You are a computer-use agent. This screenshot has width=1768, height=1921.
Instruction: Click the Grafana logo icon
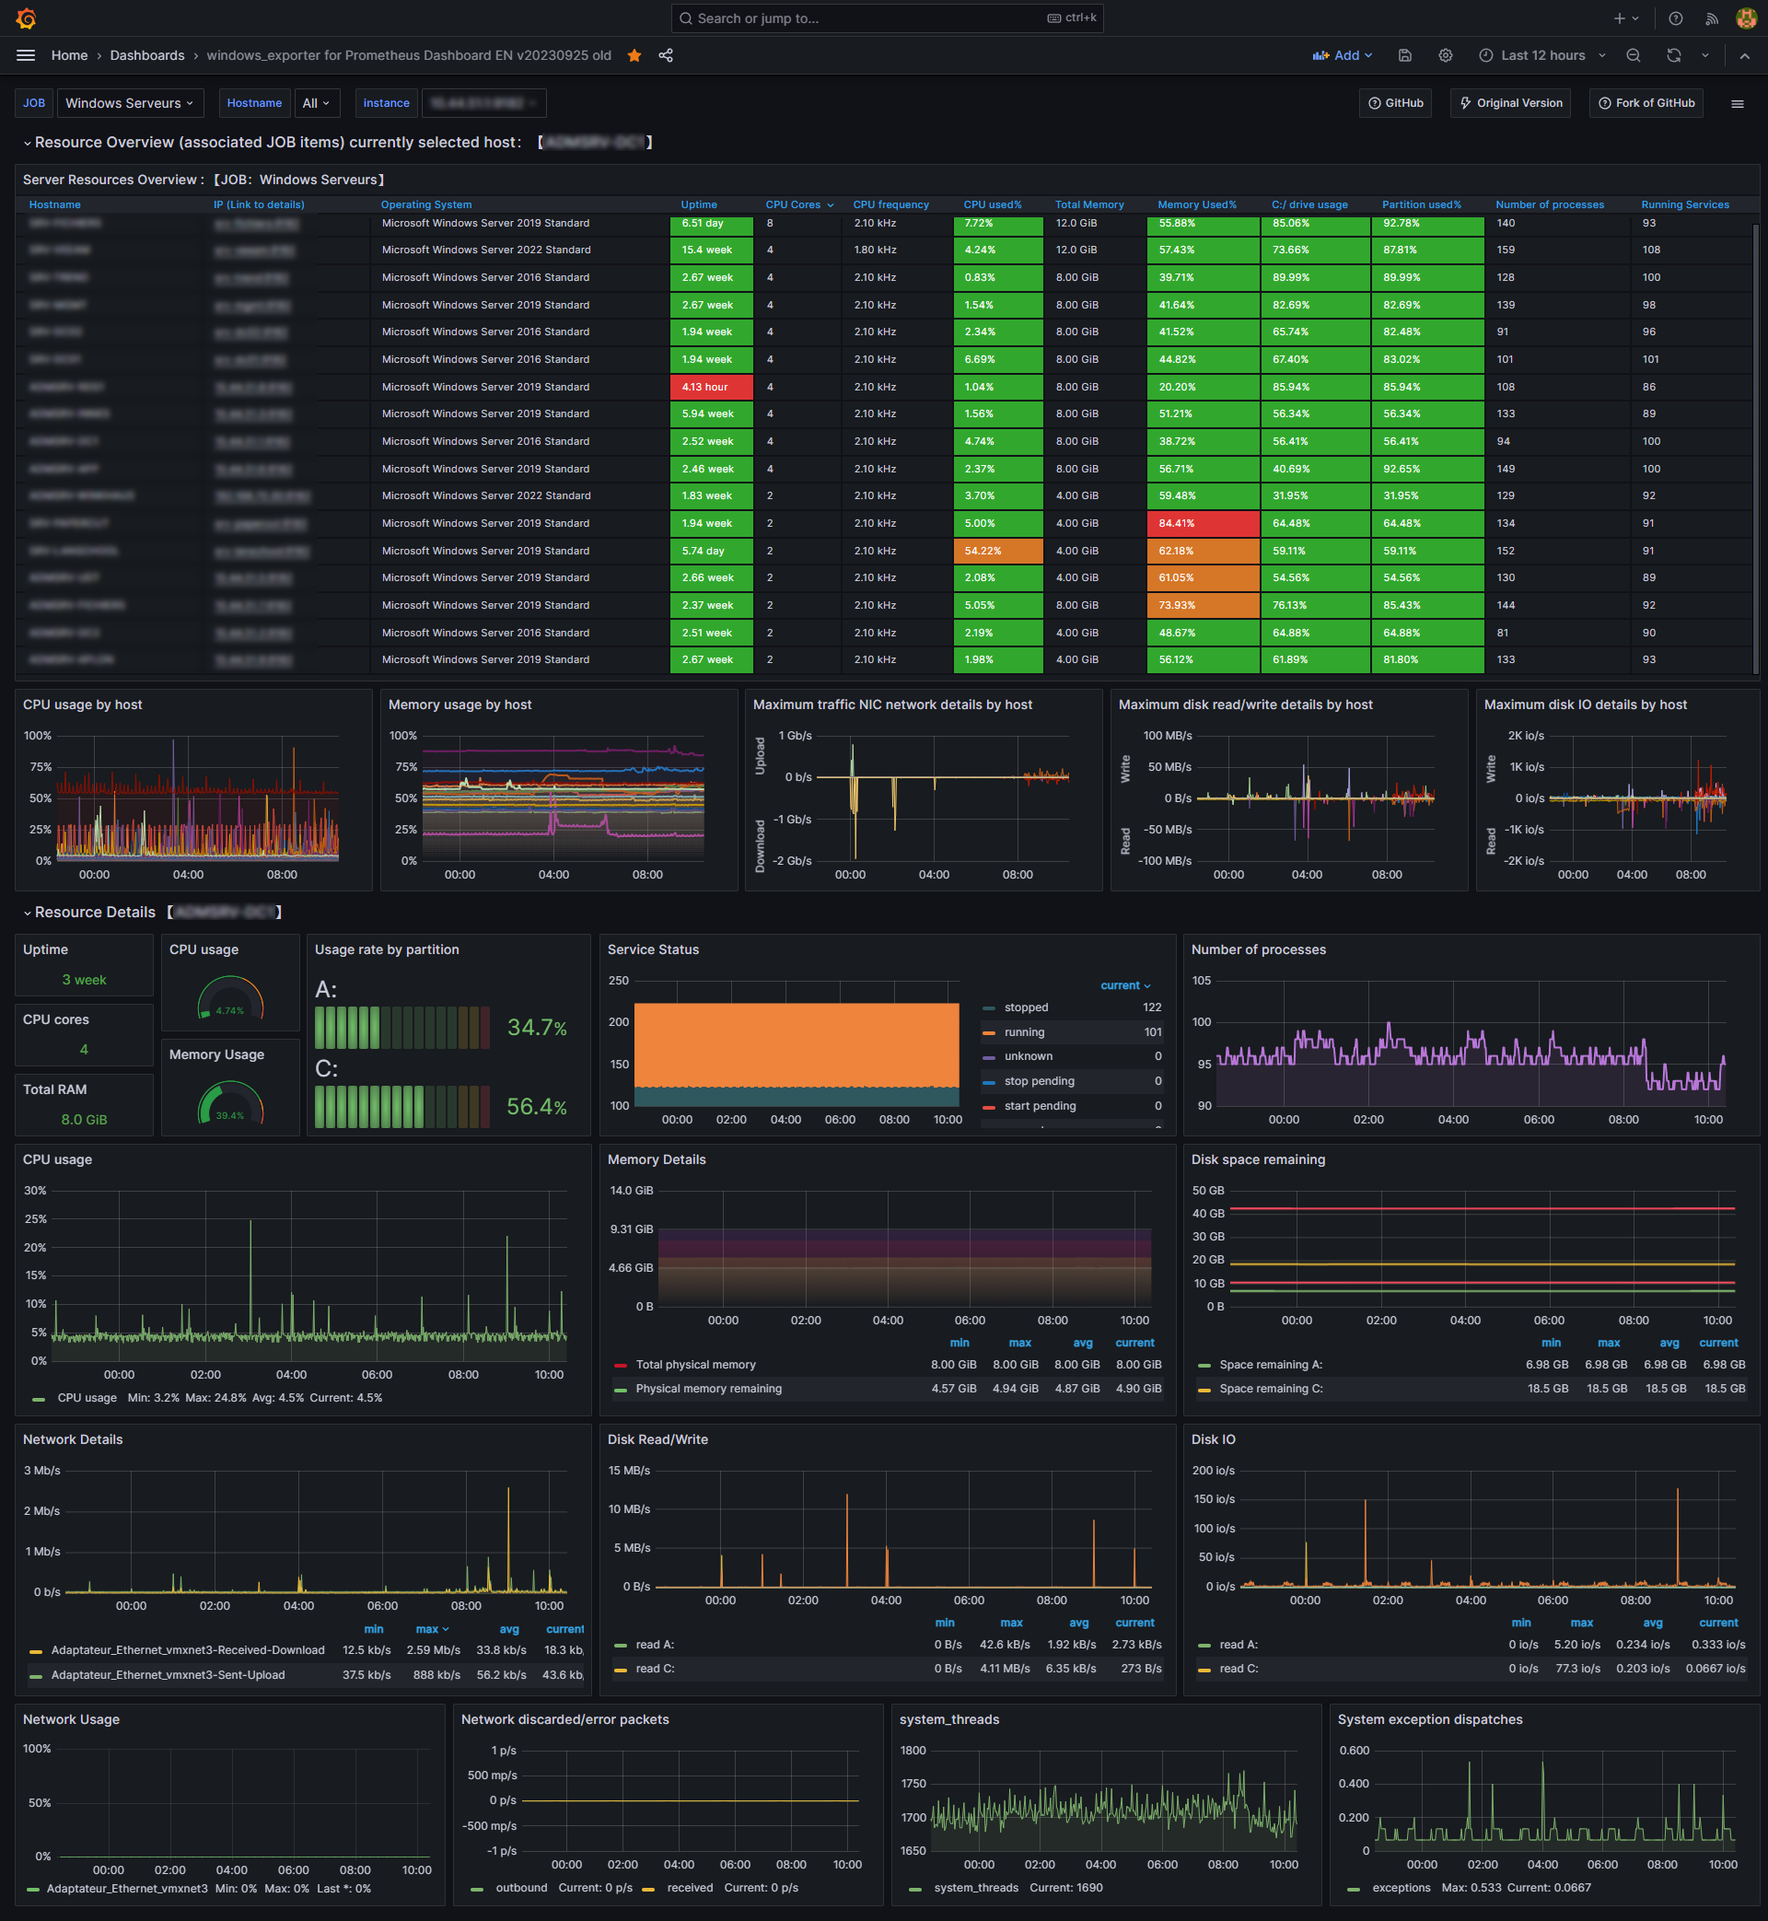coord(26,18)
